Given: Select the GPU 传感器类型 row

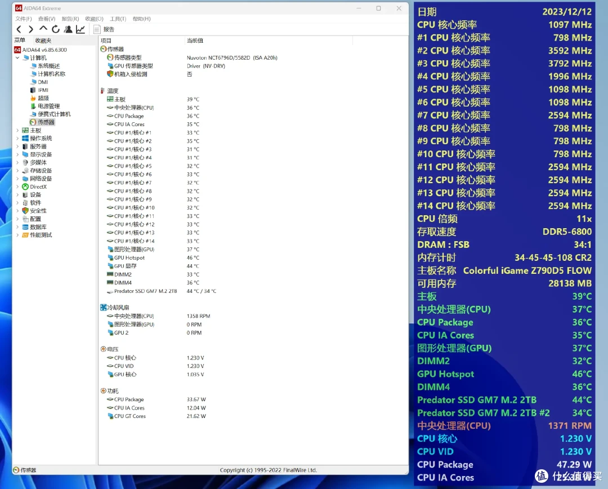Looking at the screenshot, I should point(166,66).
